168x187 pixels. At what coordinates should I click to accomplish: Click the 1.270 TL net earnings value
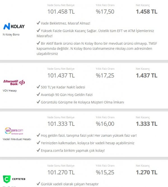pyautogui.click(x=146, y=172)
